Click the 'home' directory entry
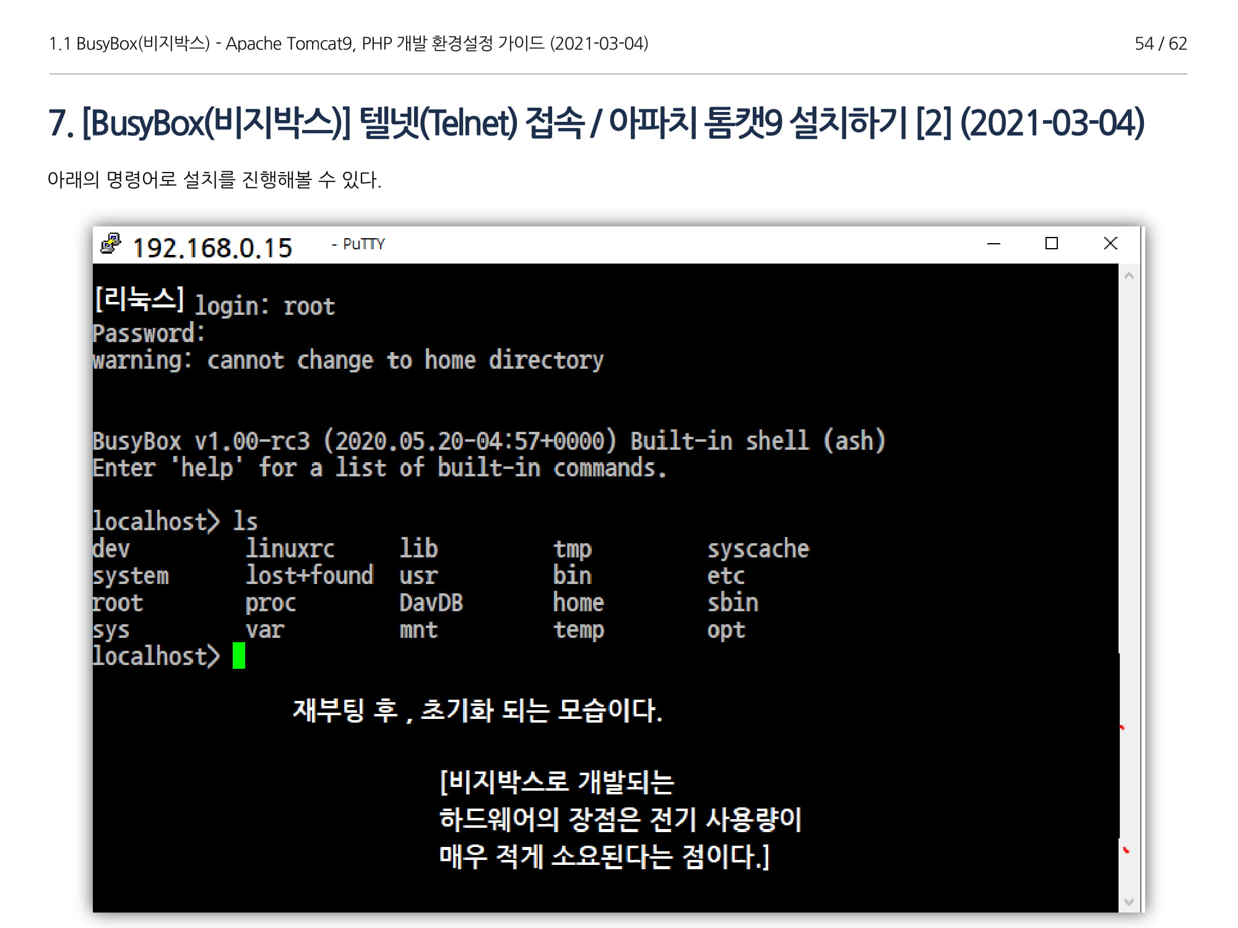 coord(578,603)
